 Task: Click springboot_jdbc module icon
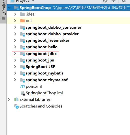click(23, 54)
